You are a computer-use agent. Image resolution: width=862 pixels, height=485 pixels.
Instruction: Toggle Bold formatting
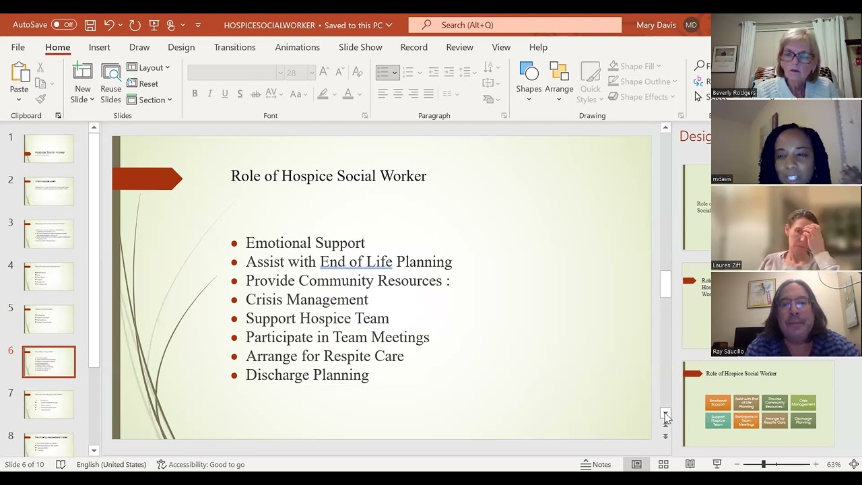[195, 94]
